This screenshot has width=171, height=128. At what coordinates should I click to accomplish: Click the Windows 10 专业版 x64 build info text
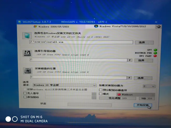point(72,37)
